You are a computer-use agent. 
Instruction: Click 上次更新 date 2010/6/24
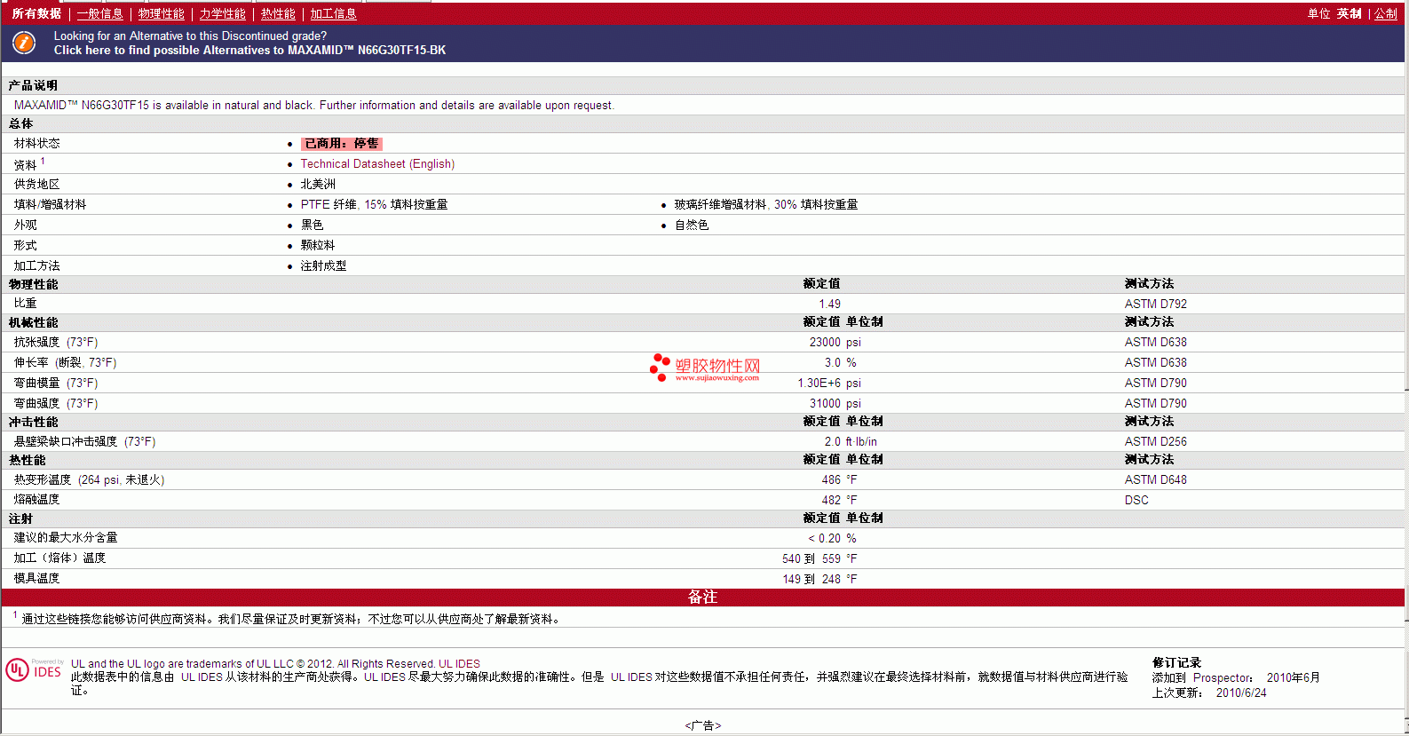1241,693
